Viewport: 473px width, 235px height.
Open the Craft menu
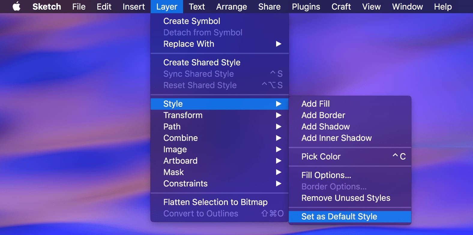tap(341, 6)
